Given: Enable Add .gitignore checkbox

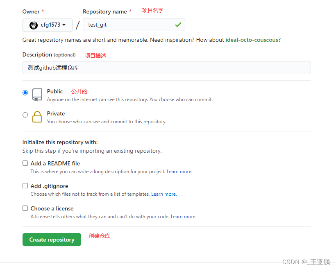Looking at the screenshot, I should pos(25,186).
